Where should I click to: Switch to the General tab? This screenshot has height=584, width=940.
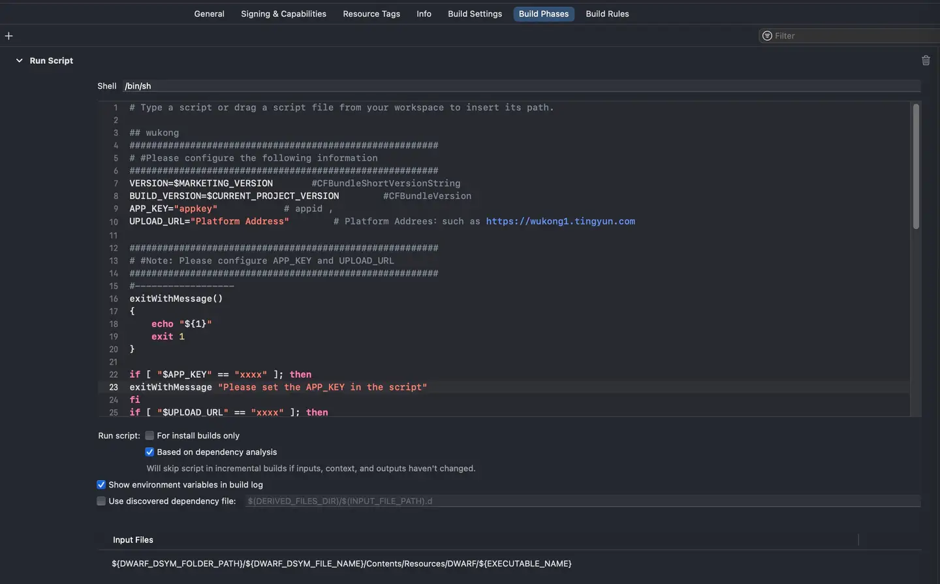point(209,14)
